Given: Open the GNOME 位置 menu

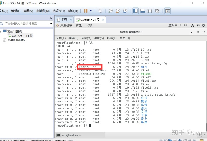Looking at the screenshot, I should 79,25.
